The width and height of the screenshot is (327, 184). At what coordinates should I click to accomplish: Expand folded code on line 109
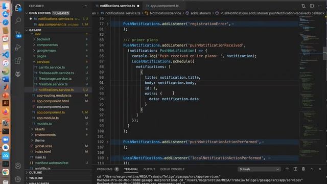(108, 158)
